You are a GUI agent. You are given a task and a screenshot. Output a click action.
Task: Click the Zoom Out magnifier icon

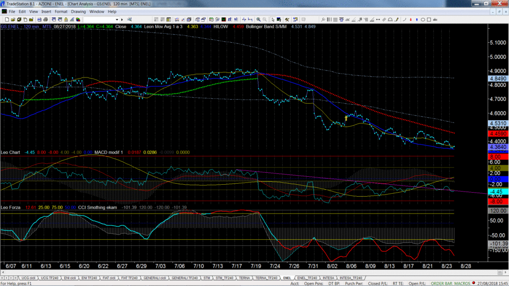click(x=265, y=20)
